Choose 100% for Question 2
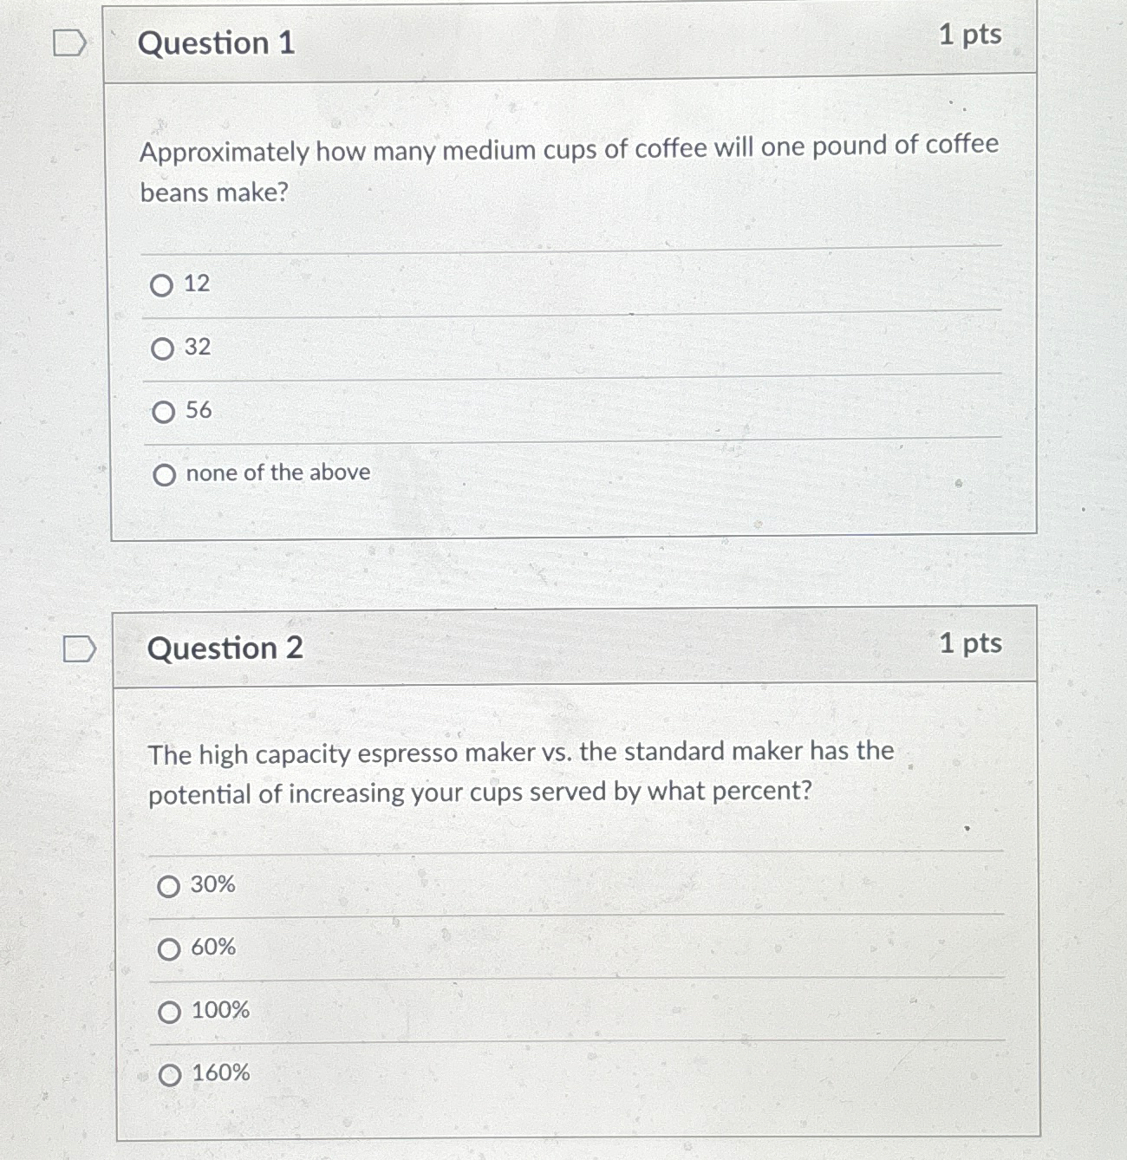The height and width of the screenshot is (1160, 1127). click(x=170, y=1011)
